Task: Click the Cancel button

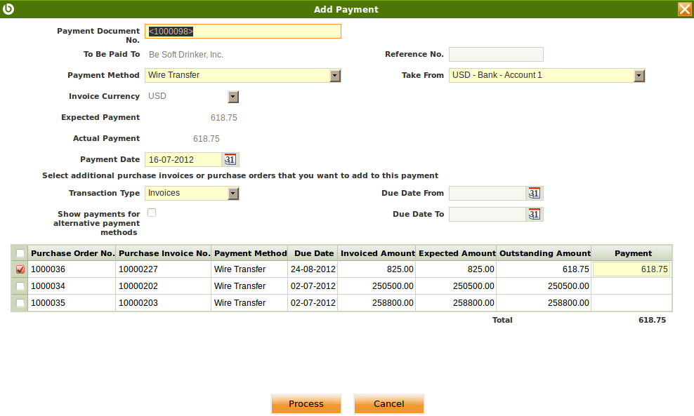Action: tap(388, 404)
